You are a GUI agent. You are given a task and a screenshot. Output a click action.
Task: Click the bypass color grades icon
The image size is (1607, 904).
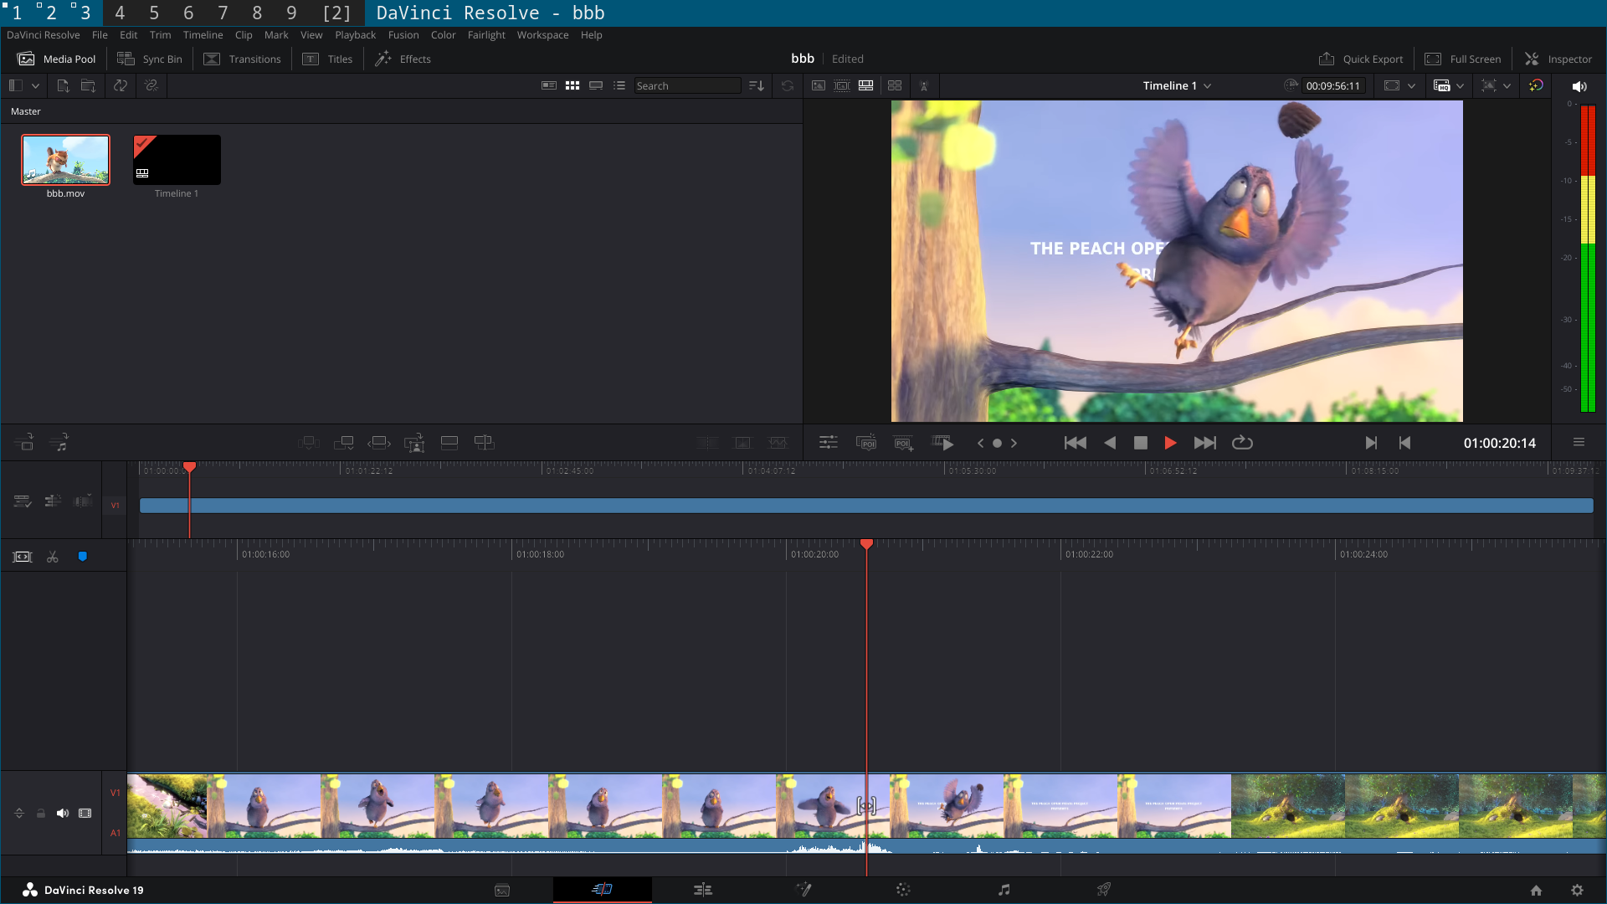tap(1536, 85)
